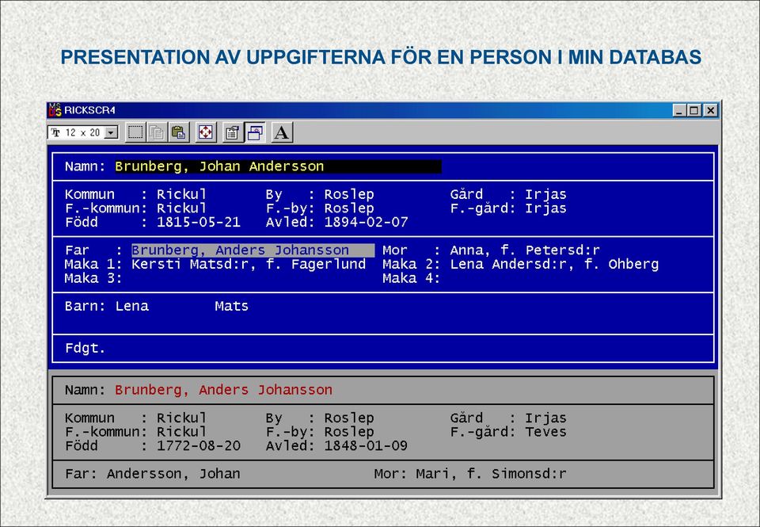The height and width of the screenshot is (527, 760).
Task: Click the Maka 4: label
Action: click(x=411, y=278)
